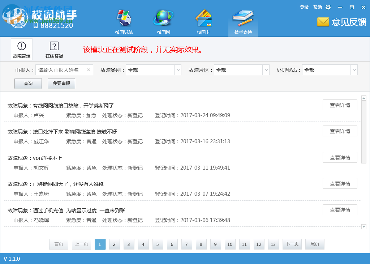
Task: Expand the 故障片区 area dropdown
Action: click(266, 70)
